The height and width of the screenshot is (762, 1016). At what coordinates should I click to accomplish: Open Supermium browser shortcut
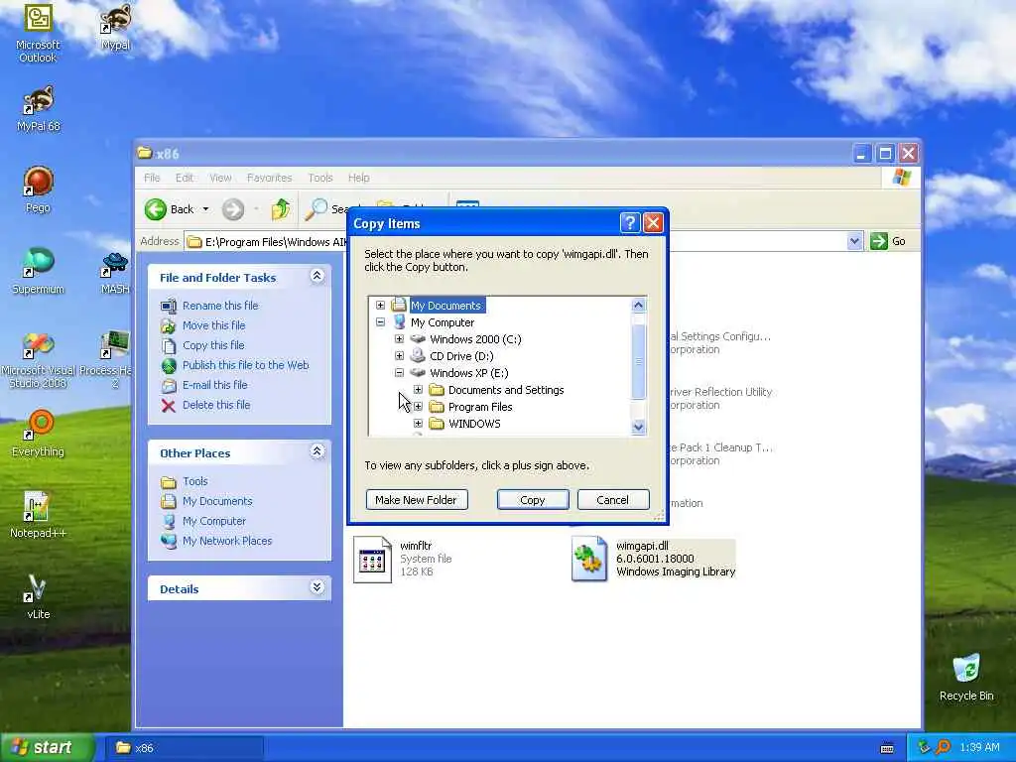tap(39, 271)
